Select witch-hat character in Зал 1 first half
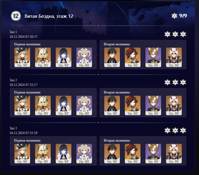 point(22,57)
